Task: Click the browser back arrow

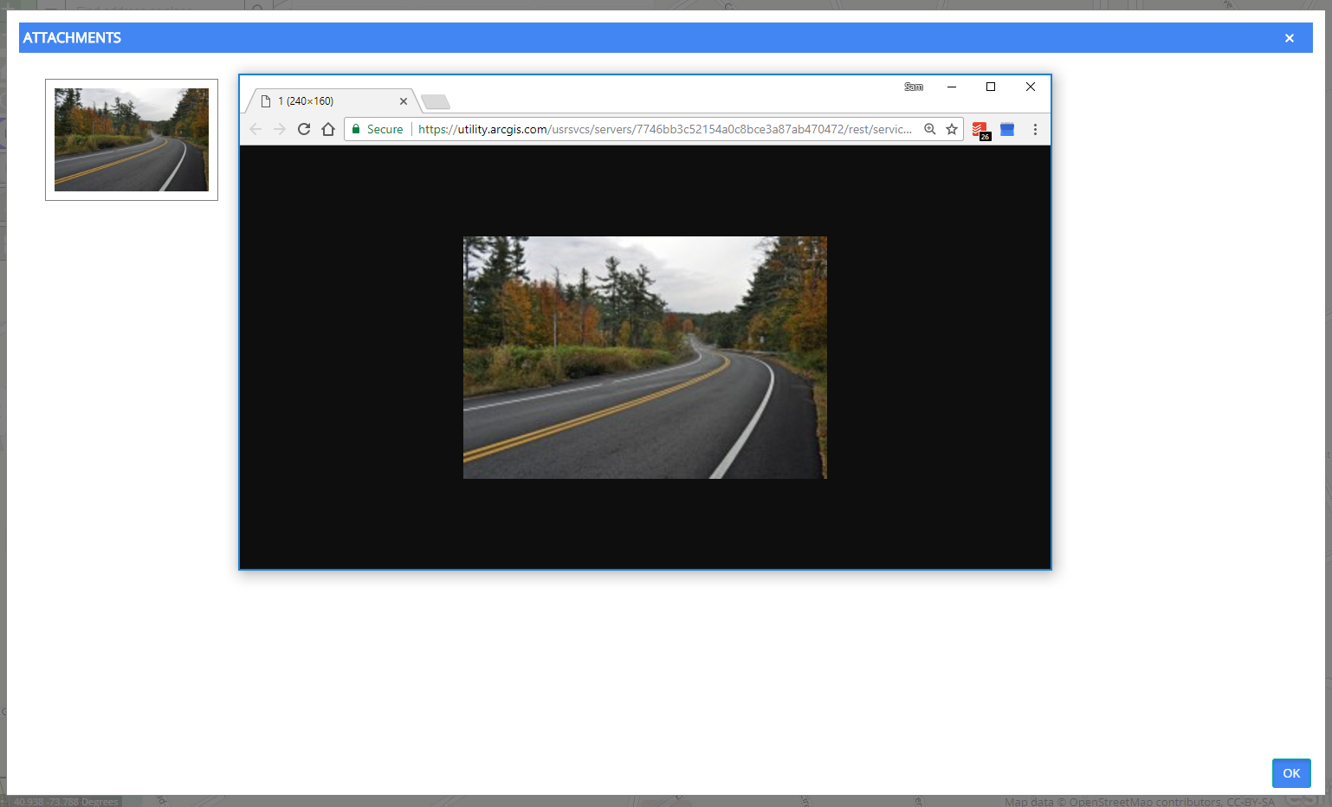Action: click(255, 129)
